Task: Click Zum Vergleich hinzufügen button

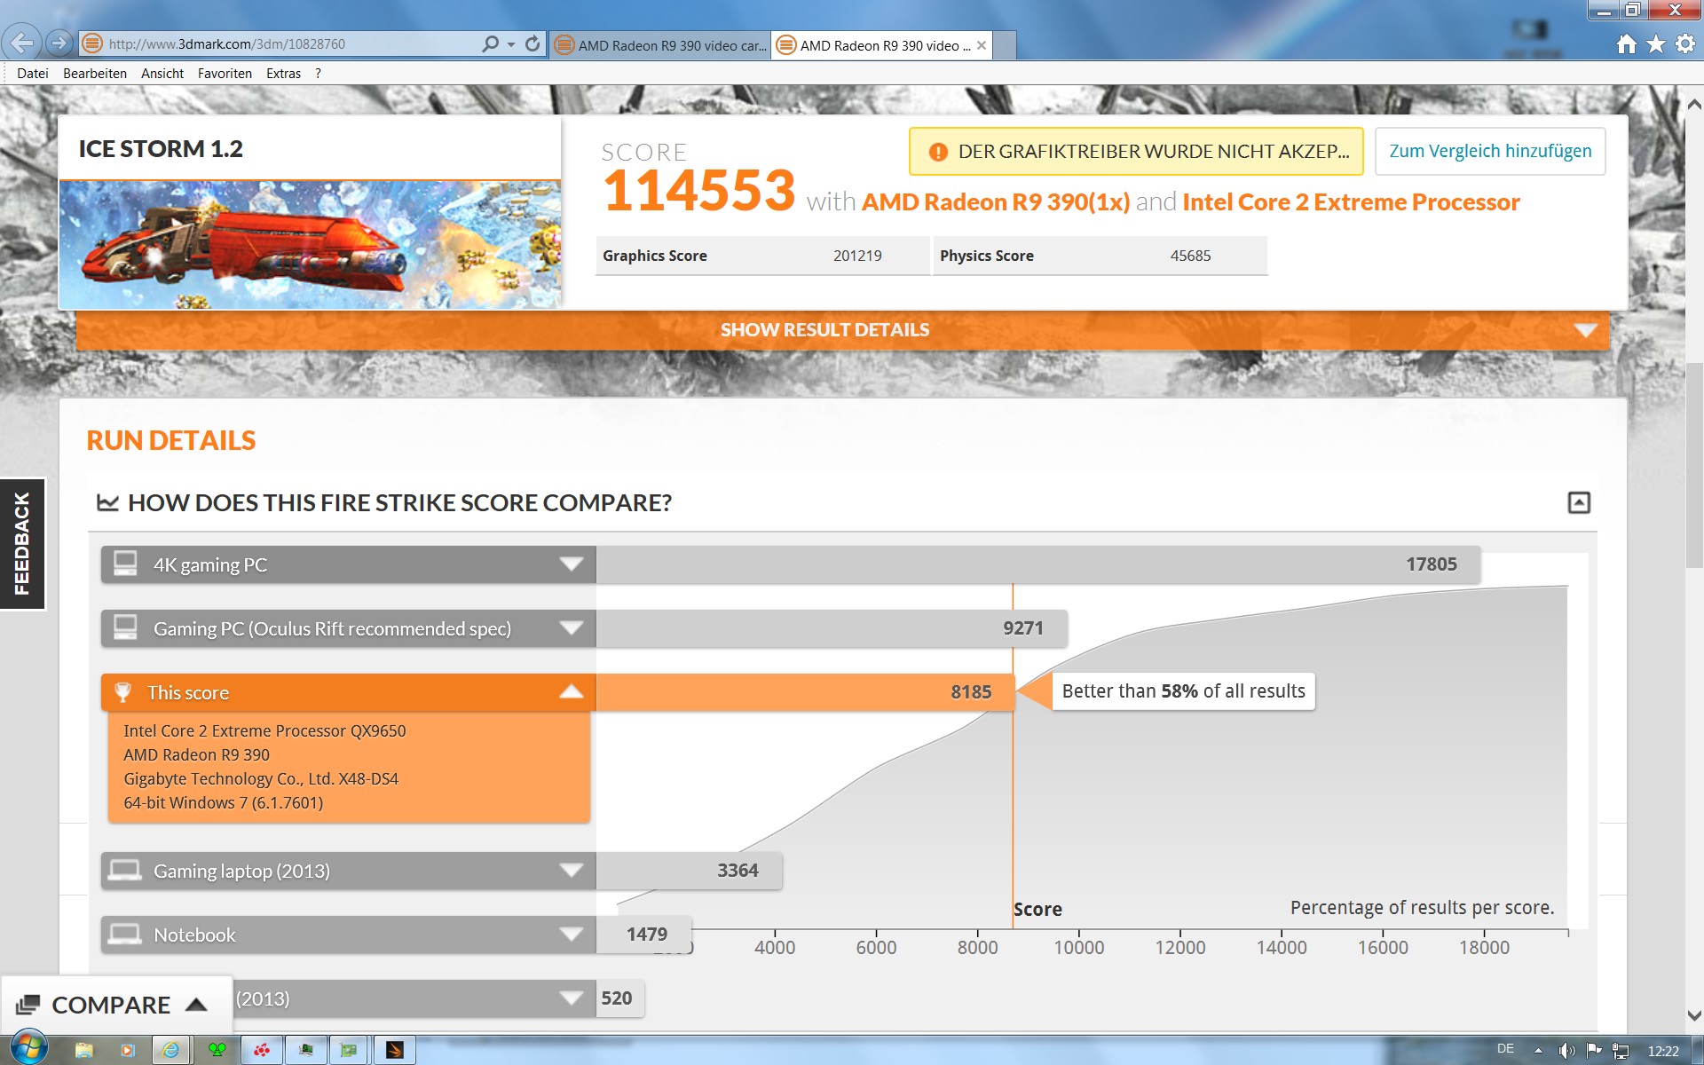Action: [x=1489, y=151]
